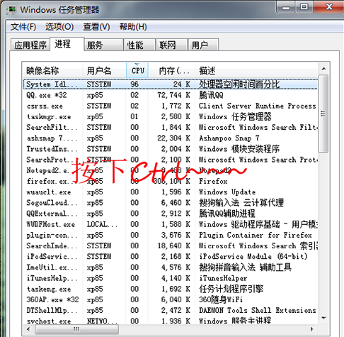Open the 选项(O) menu
Image resolution: width=344 pixels, height=337 pixels.
click(59, 27)
